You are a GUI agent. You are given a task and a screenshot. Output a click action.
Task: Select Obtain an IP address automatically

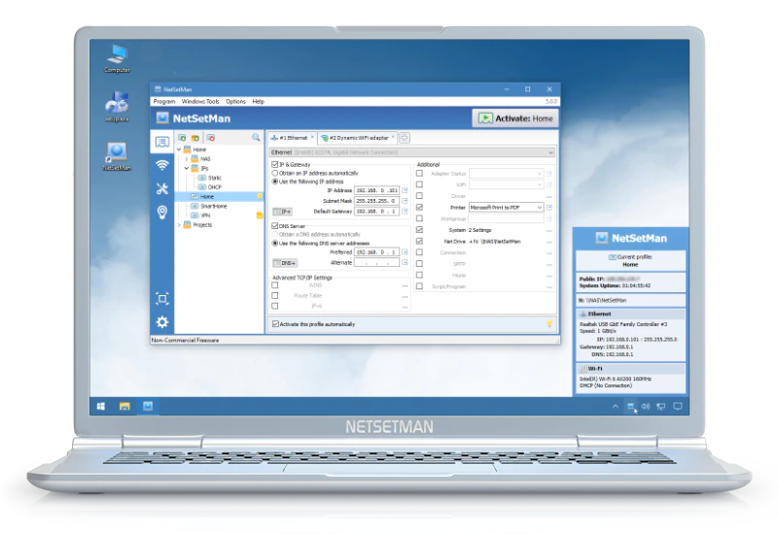click(275, 174)
